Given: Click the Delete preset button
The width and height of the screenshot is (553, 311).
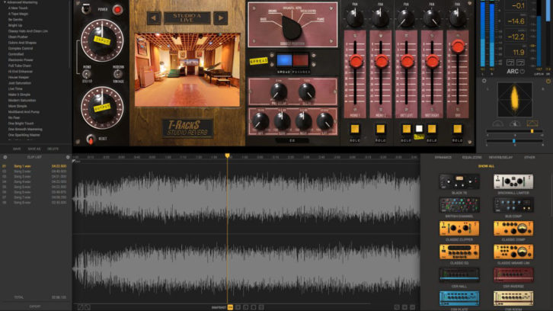Looking at the screenshot, I should (53, 149).
